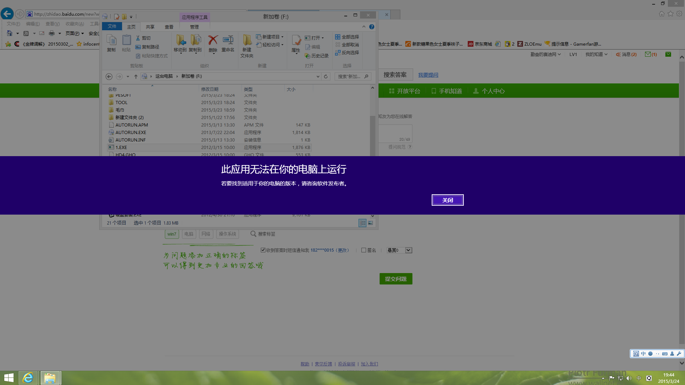The image size is (685, 385).
Task: Click 开放平台 in the green bar
Action: click(x=405, y=91)
